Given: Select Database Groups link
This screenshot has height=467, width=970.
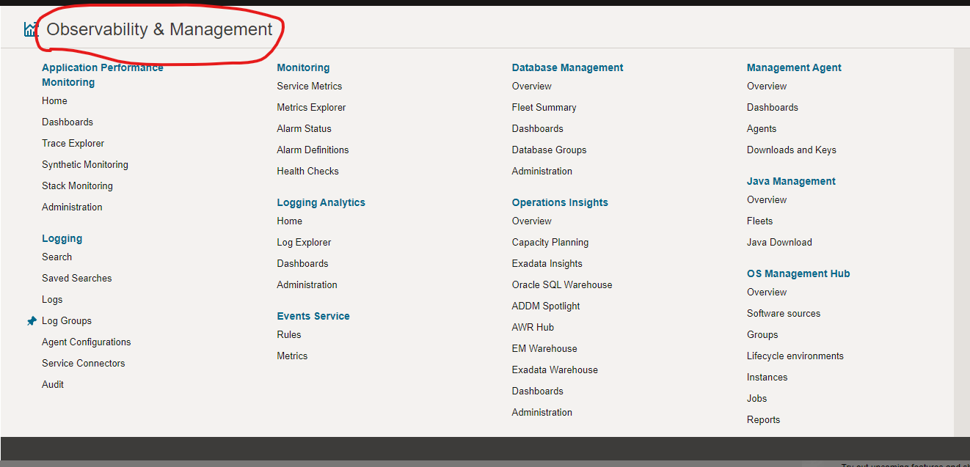Looking at the screenshot, I should coord(549,150).
